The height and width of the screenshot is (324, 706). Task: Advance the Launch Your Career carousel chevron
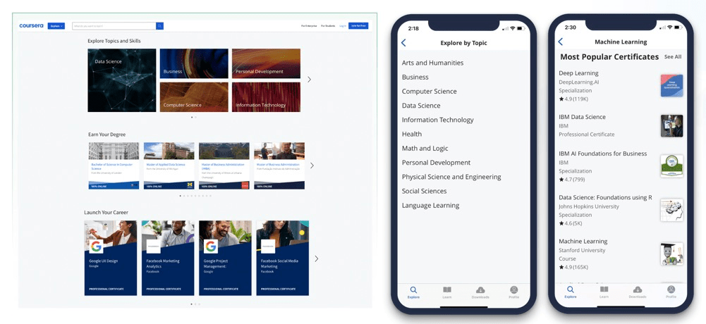[317, 258]
